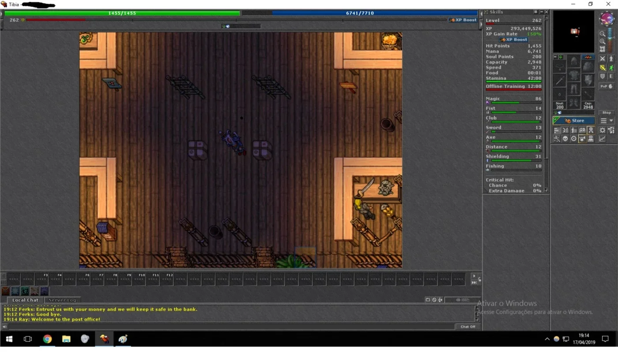Screen dimensions: 618x359
Task: Enable the green running chase mode
Action: 611,68
